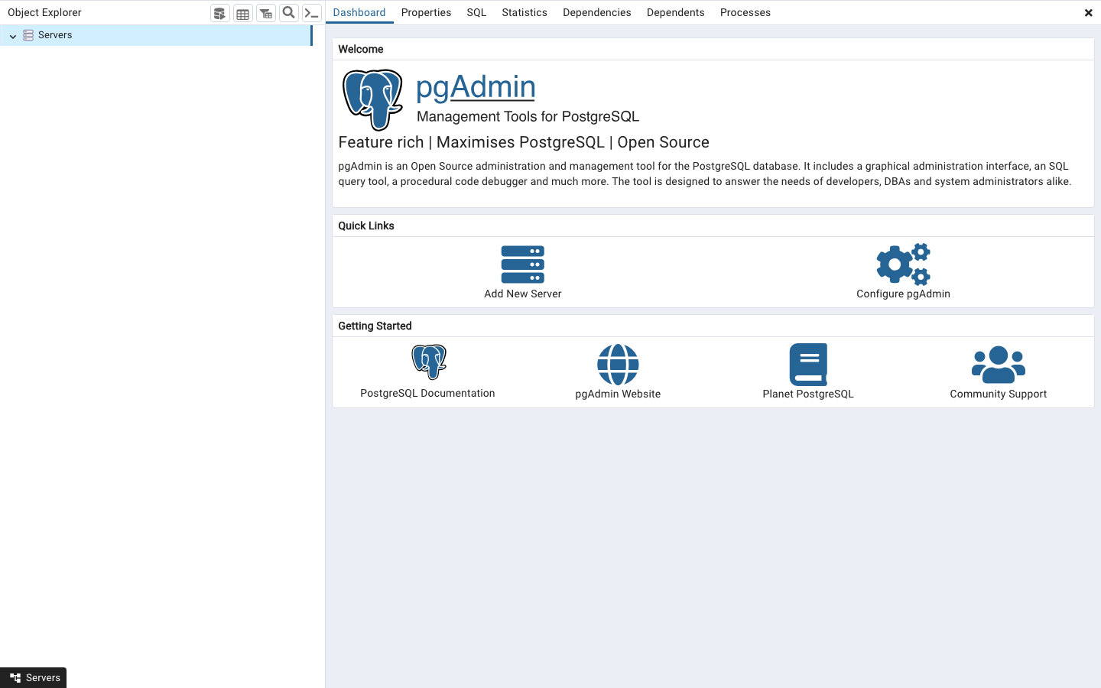Viewport: 1101px width, 688px height.
Task: Click the breadcrumb icon in the status bar
Action: click(x=15, y=678)
